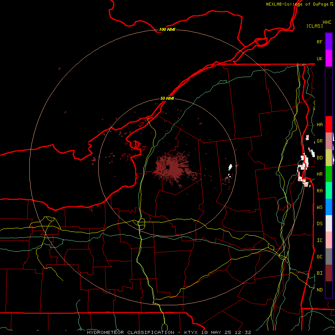Screen dimensions: 335x335
Task: Click the BD yellow legend swatch
Action: [x=329, y=158]
